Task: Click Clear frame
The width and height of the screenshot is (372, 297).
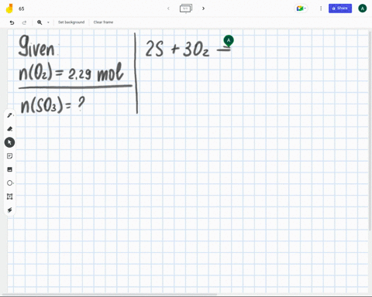Action: pos(103,22)
